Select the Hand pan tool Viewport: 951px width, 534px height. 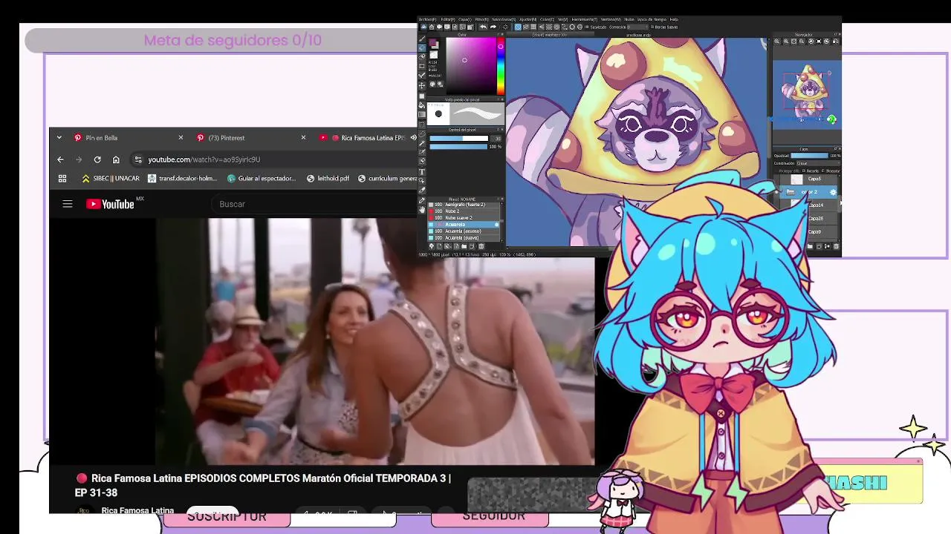(422, 210)
